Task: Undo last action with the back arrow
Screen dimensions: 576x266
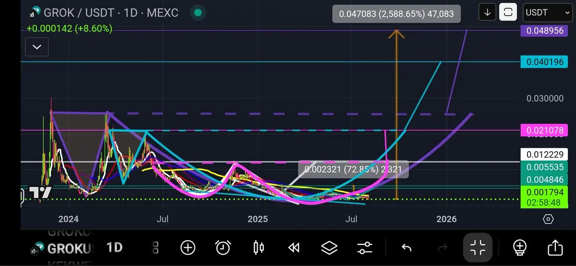Action: tap(407, 248)
